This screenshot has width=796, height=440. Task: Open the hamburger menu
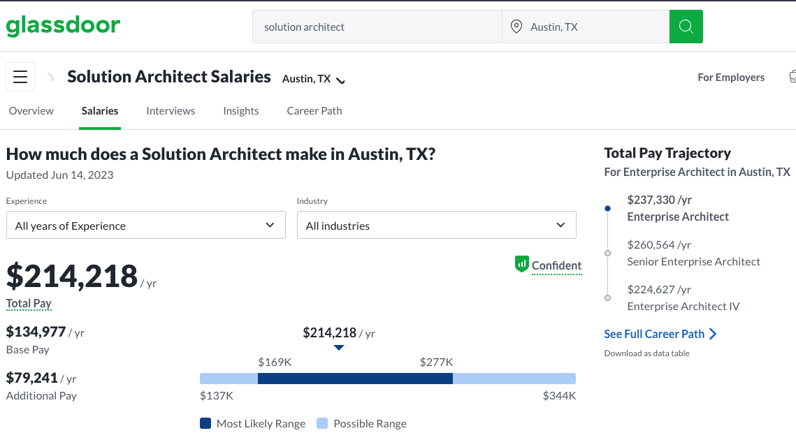point(20,77)
